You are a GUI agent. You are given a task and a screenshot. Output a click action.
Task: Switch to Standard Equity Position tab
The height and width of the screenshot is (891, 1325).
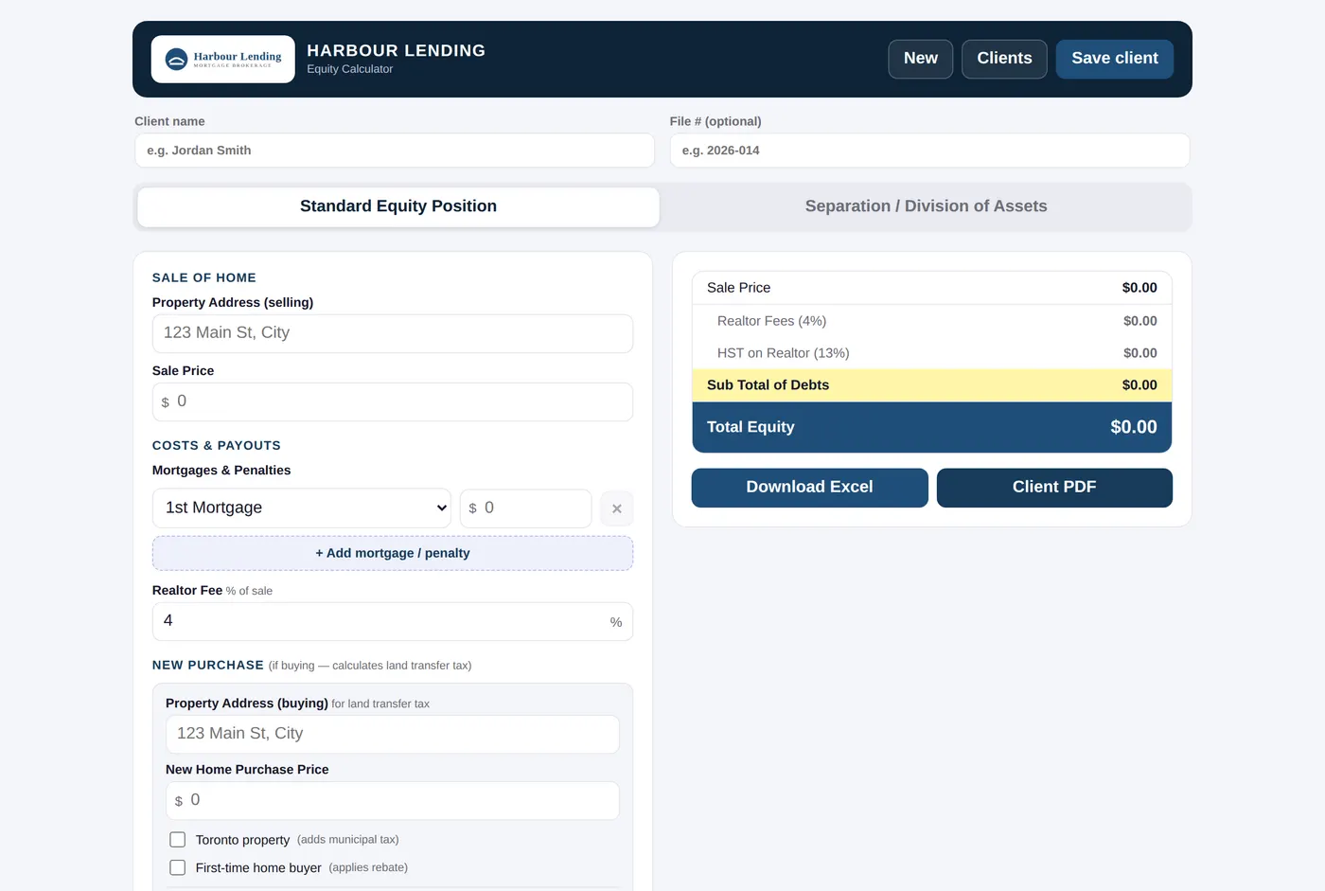(398, 206)
